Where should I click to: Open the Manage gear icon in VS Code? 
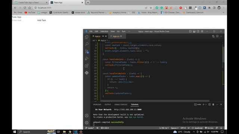coord(87,122)
